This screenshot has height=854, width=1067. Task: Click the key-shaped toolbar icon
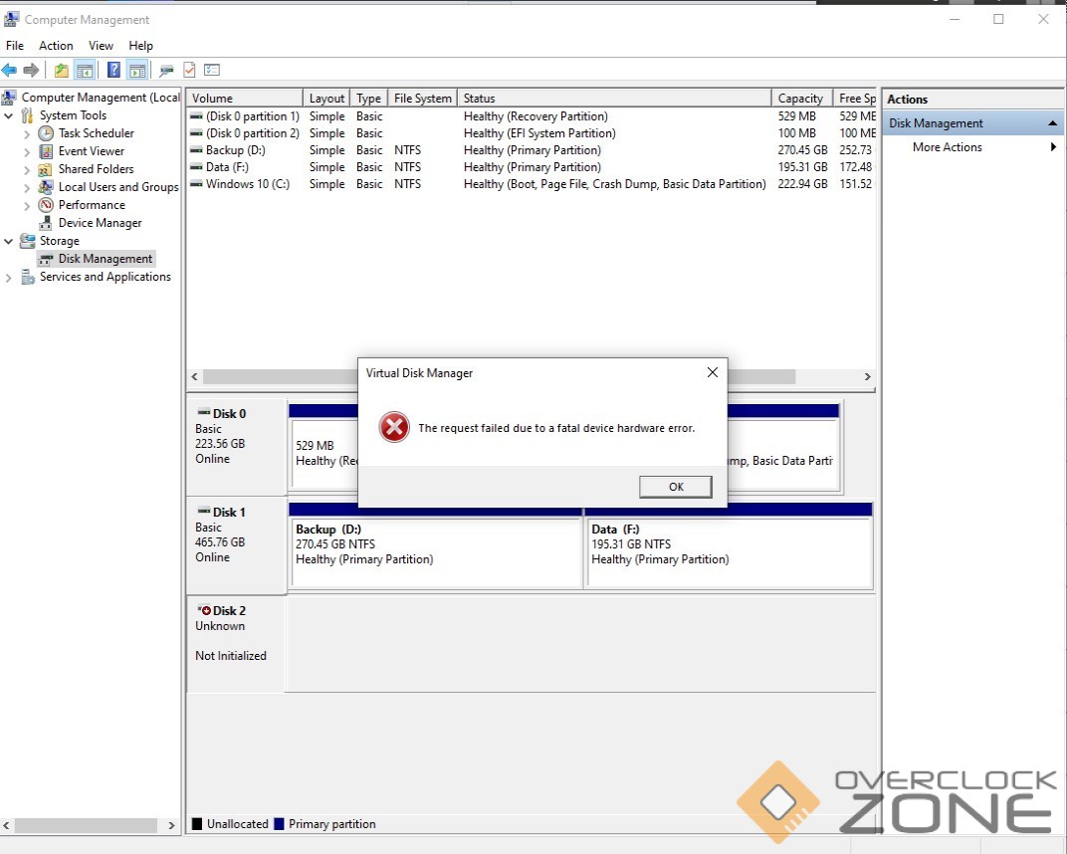167,70
